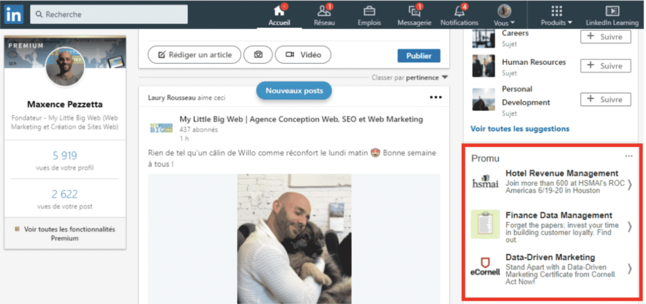The height and width of the screenshot is (304, 646).
Task: Open Voir toutes les suggestions link
Action: (520, 129)
